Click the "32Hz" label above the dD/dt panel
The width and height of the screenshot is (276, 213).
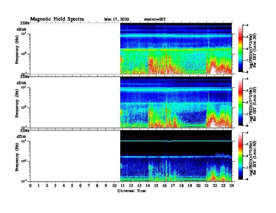coord(25,77)
